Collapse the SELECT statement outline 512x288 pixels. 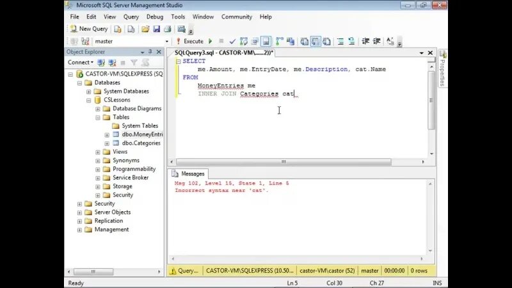[x=179, y=61]
